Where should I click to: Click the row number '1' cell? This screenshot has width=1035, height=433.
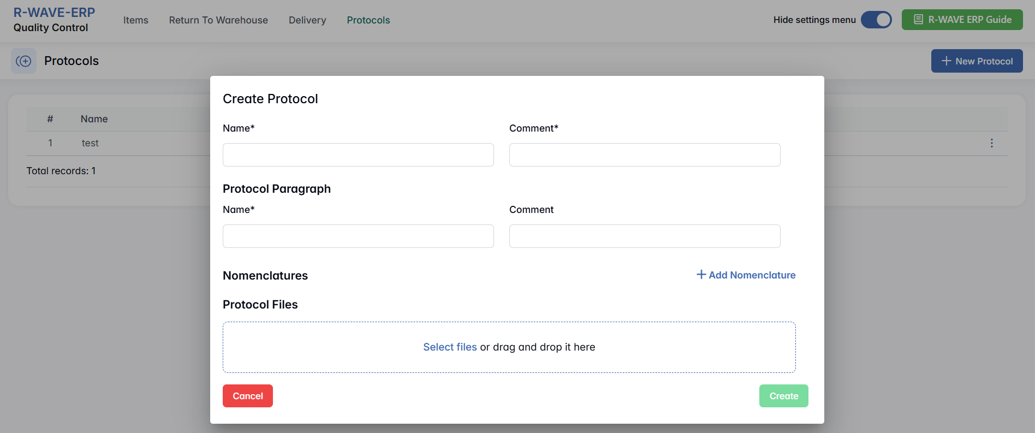[x=50, y=143]
